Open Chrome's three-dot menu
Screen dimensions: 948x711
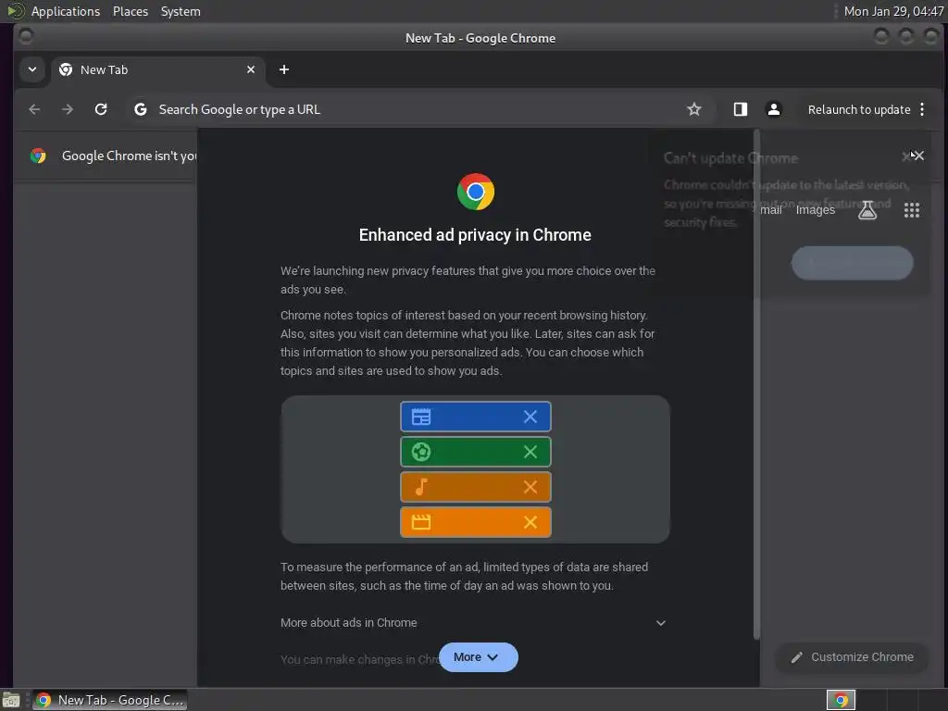pyautogui.click(x=922, y=109)
